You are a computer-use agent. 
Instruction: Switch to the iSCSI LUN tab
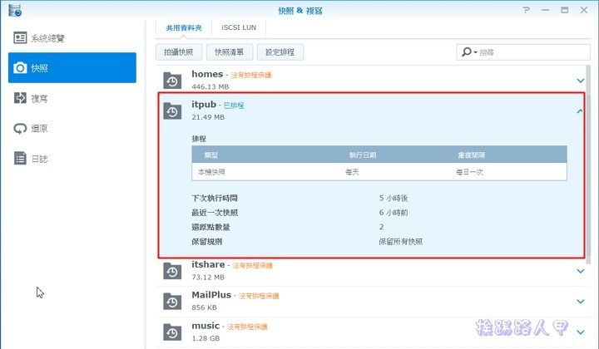[239, 28]
